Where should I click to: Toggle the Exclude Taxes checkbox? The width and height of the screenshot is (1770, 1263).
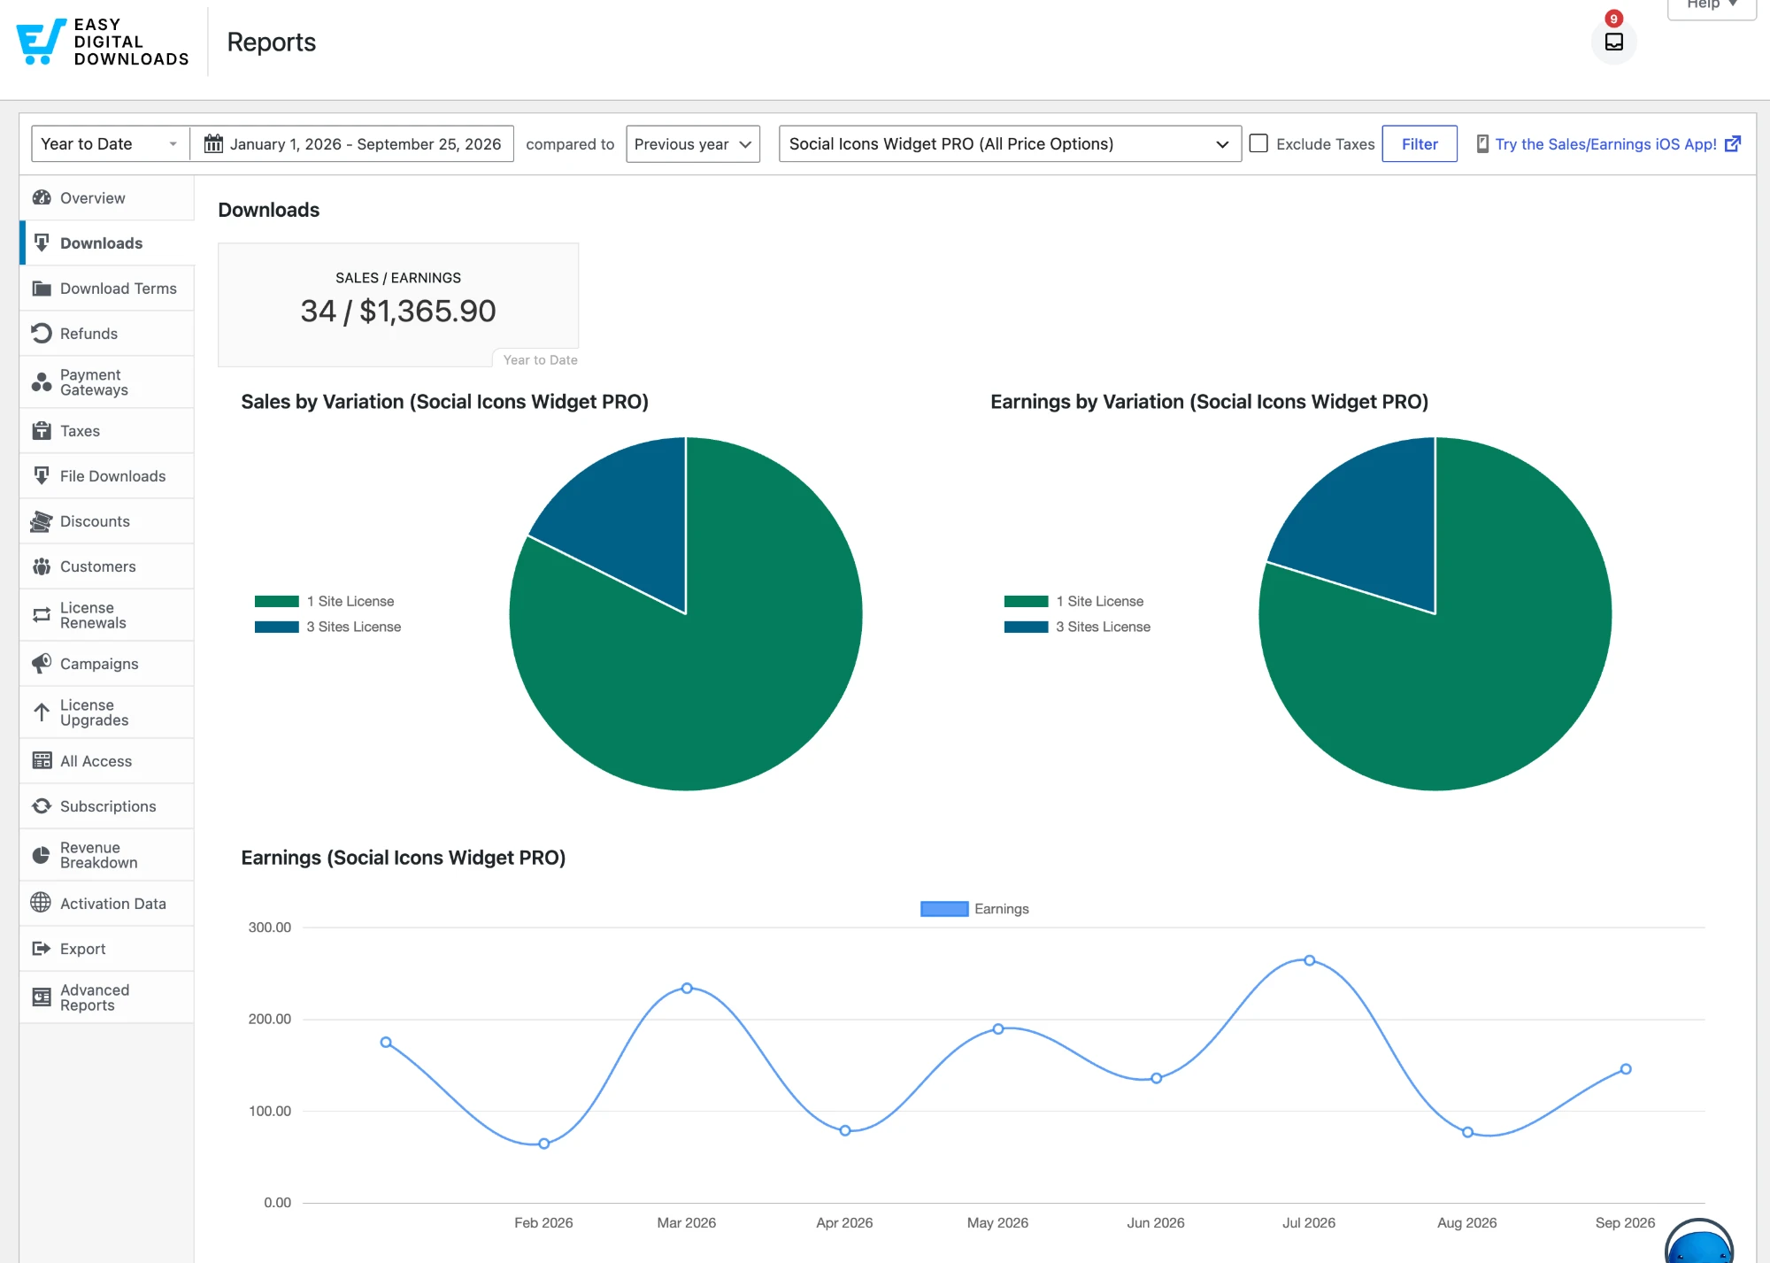(1258, 143)
